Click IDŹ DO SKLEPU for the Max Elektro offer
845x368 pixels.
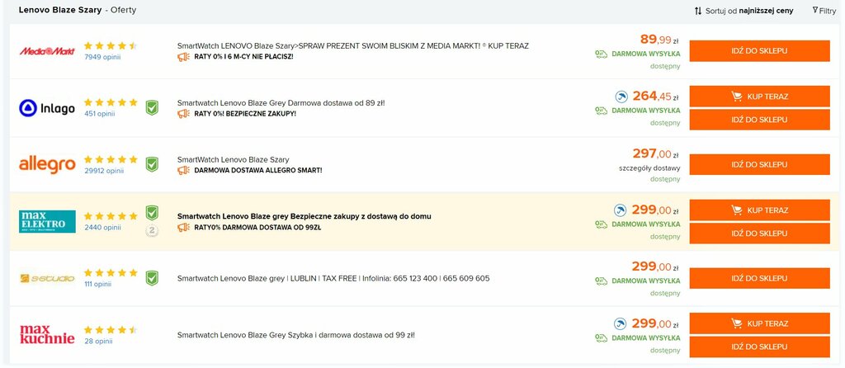(759, 234)
